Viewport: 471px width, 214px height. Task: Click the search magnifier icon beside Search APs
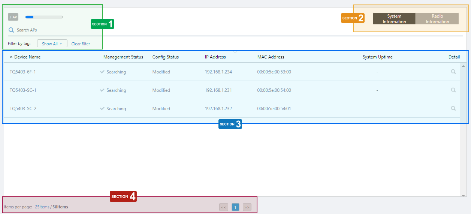point(11,30)
